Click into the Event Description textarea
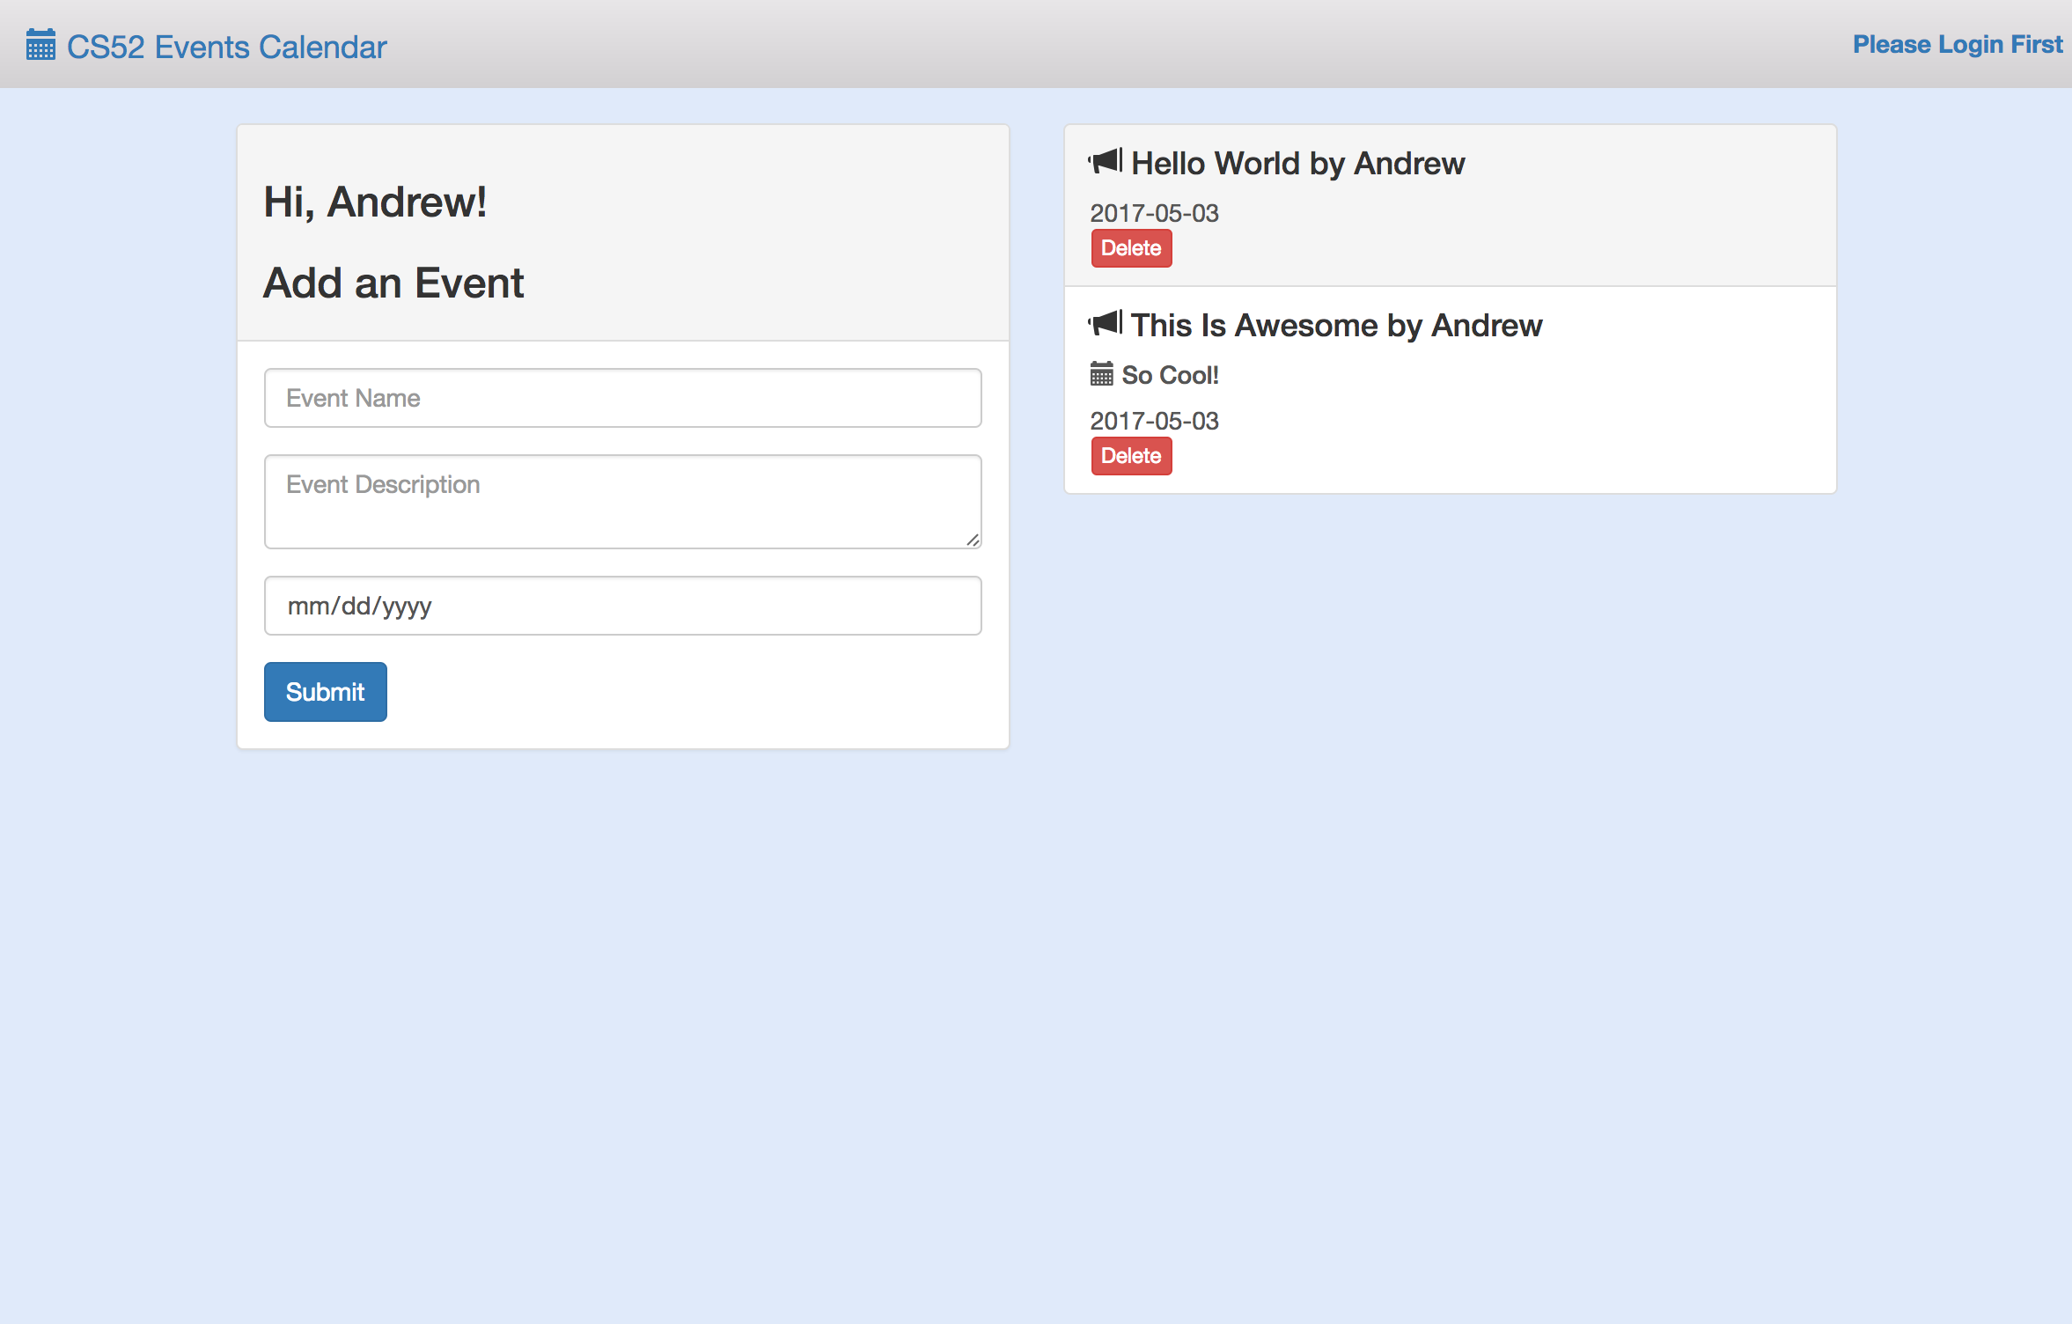This screenshot has height=1324, width=2072. coord(622,501)
